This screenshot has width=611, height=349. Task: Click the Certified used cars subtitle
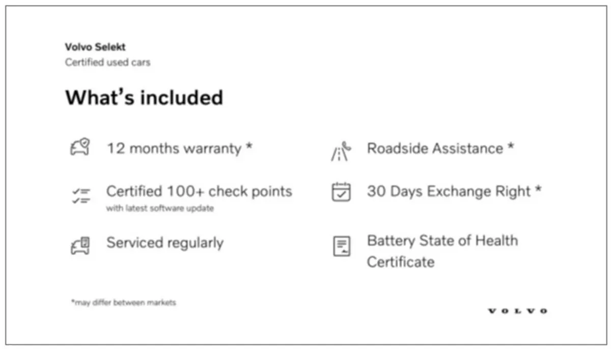[x=107, y=63]
